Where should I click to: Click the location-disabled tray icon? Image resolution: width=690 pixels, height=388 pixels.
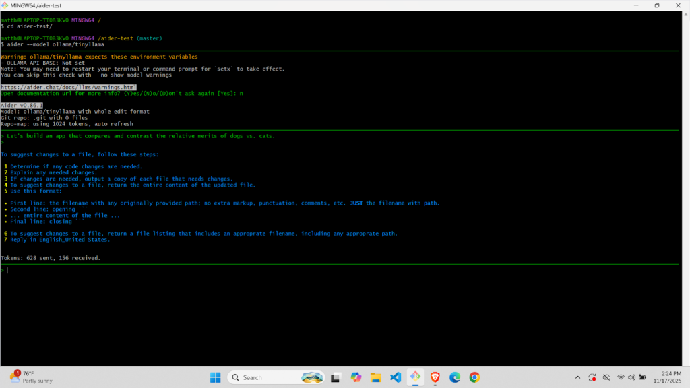606,377
